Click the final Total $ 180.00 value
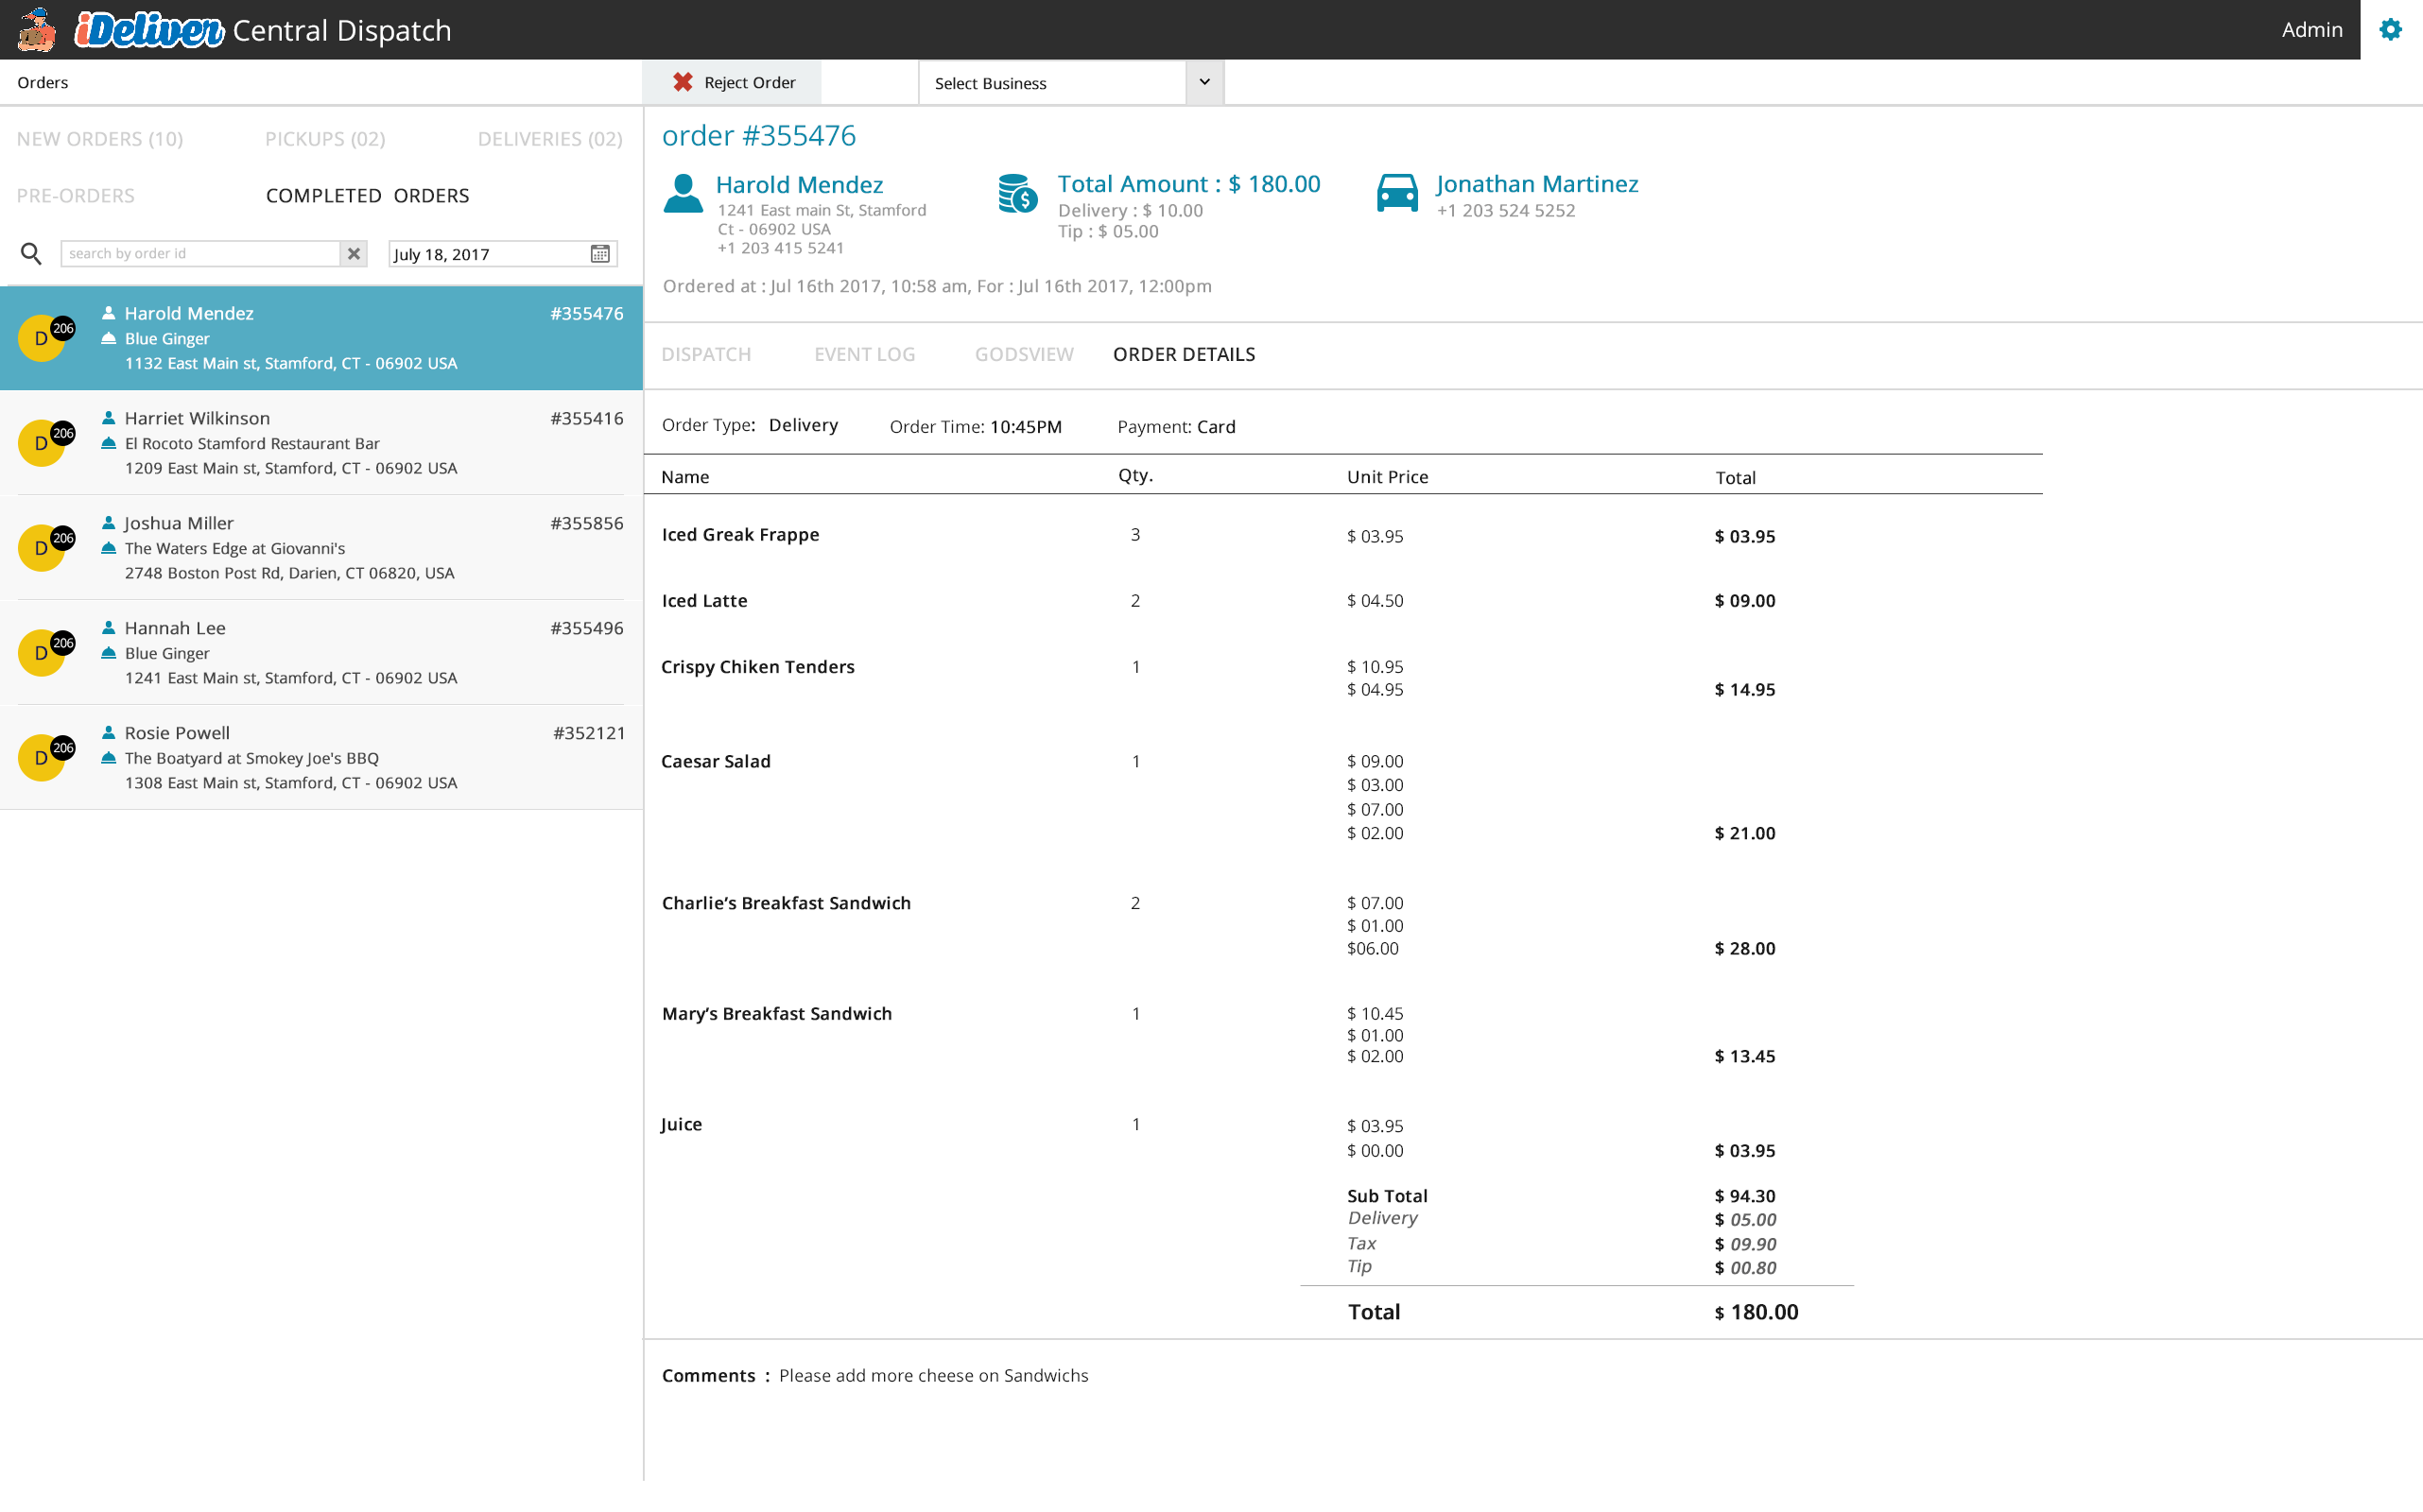 (x=1756, y=1312)
